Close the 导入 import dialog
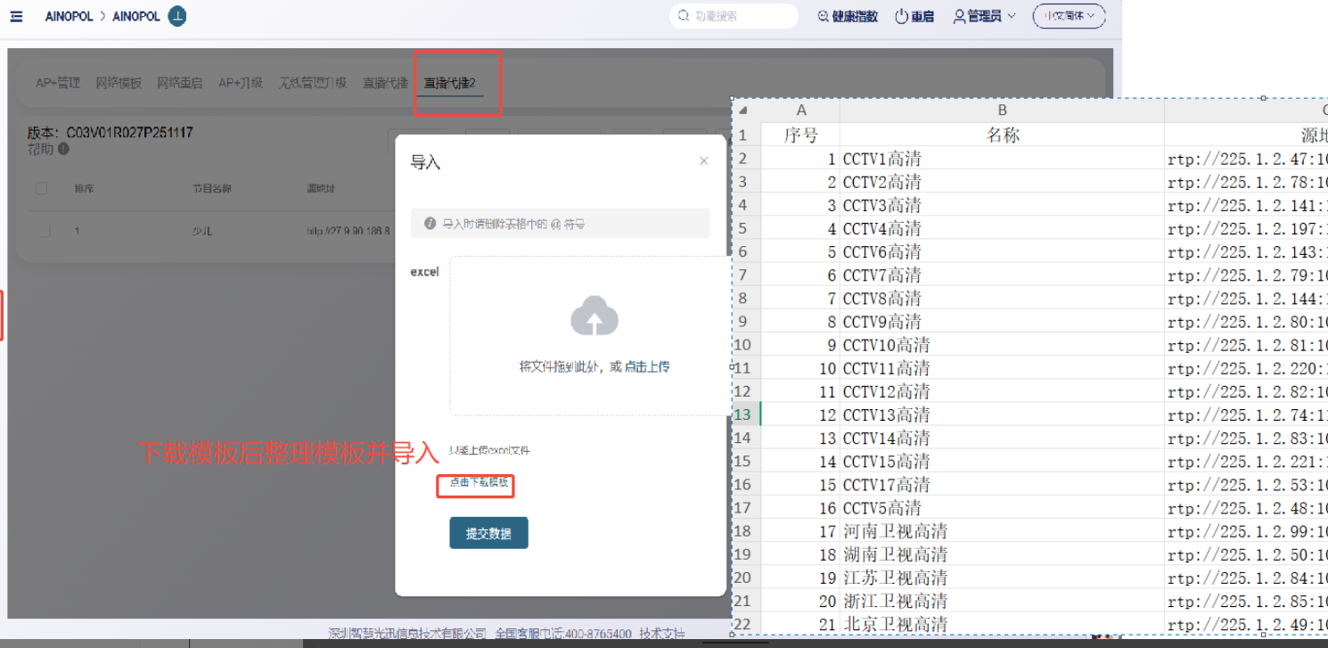 (704, 161)
